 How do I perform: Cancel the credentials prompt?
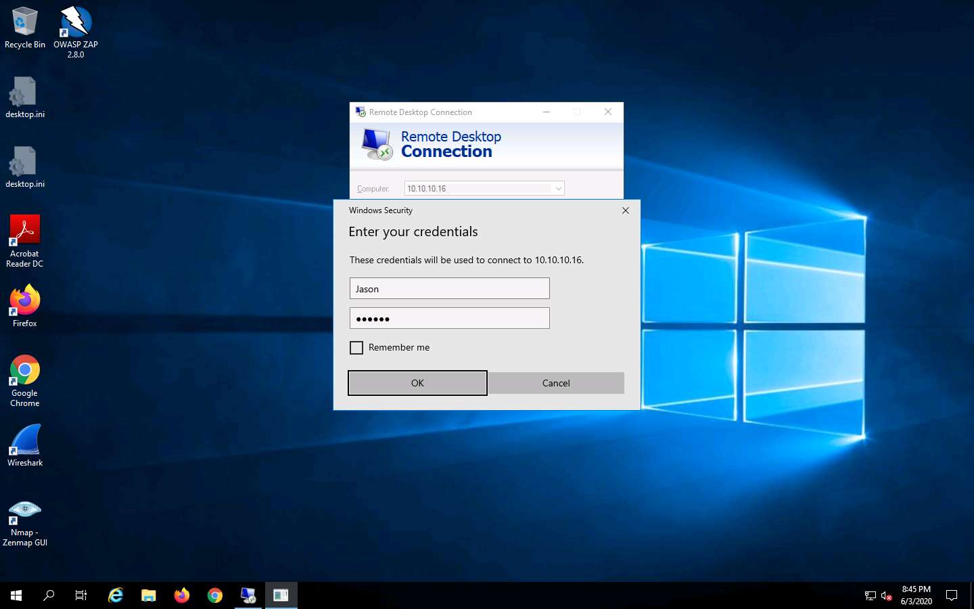tap(556, 383)
